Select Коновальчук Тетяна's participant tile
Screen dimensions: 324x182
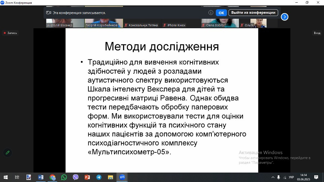143,23
